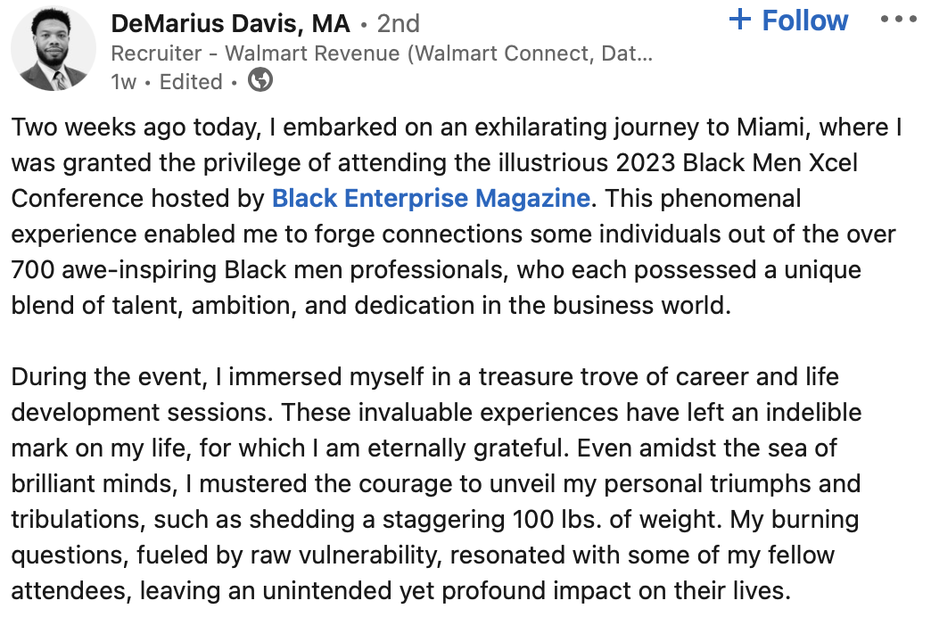Click the plus icon beside Follow
The image size is (931, 617).
[740, 20]
